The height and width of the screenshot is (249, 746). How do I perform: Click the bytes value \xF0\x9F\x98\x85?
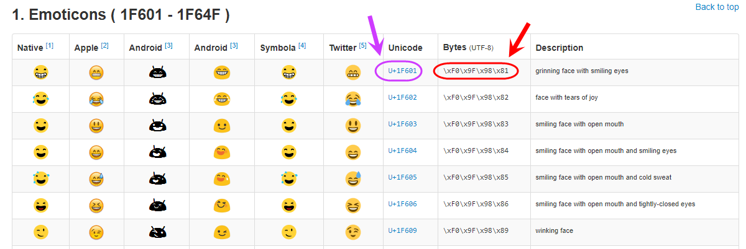tap(476, 178)
